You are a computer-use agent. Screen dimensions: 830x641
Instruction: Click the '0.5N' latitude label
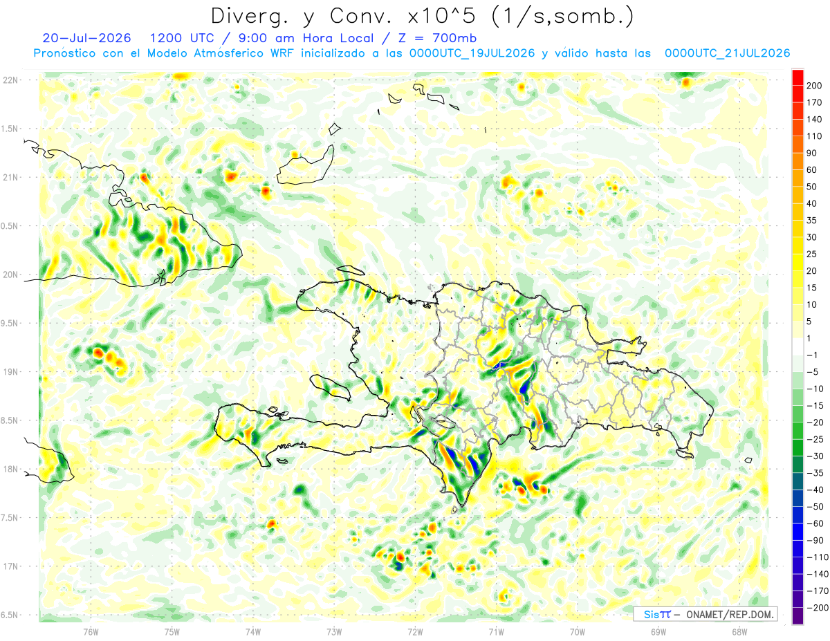coord(10,226)
